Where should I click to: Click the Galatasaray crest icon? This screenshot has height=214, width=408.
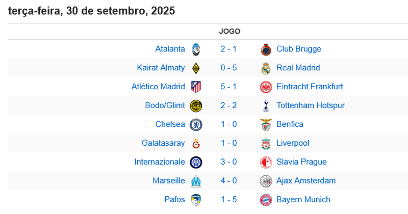click(x=196, y=143)
